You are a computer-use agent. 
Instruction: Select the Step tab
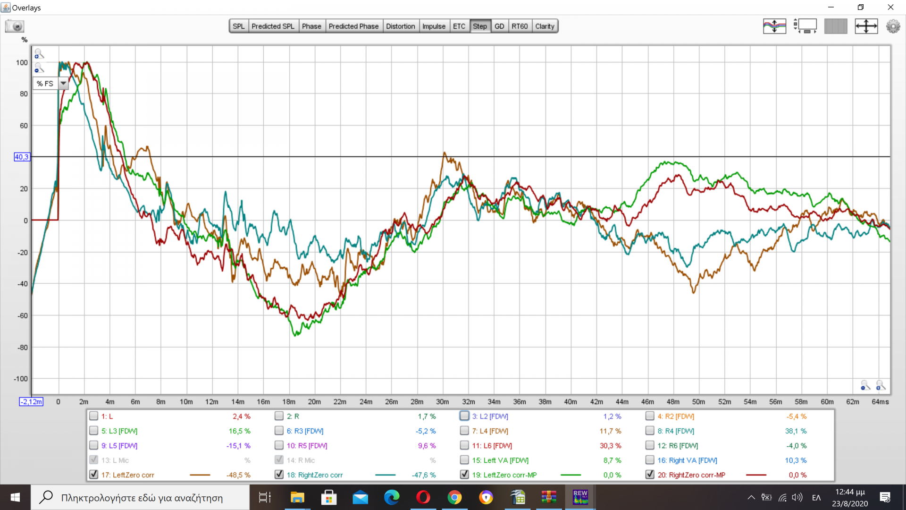click(x=480, y=26)
